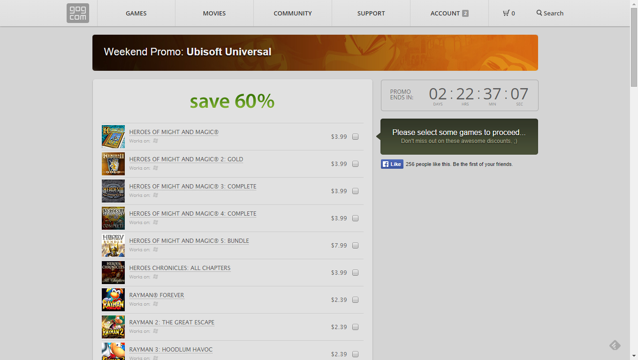Viewport: 638px width, 360px height.
Task: Click Windows icon under Heroes of Might and Magic 2 Gold
Action: pos(155,168)
